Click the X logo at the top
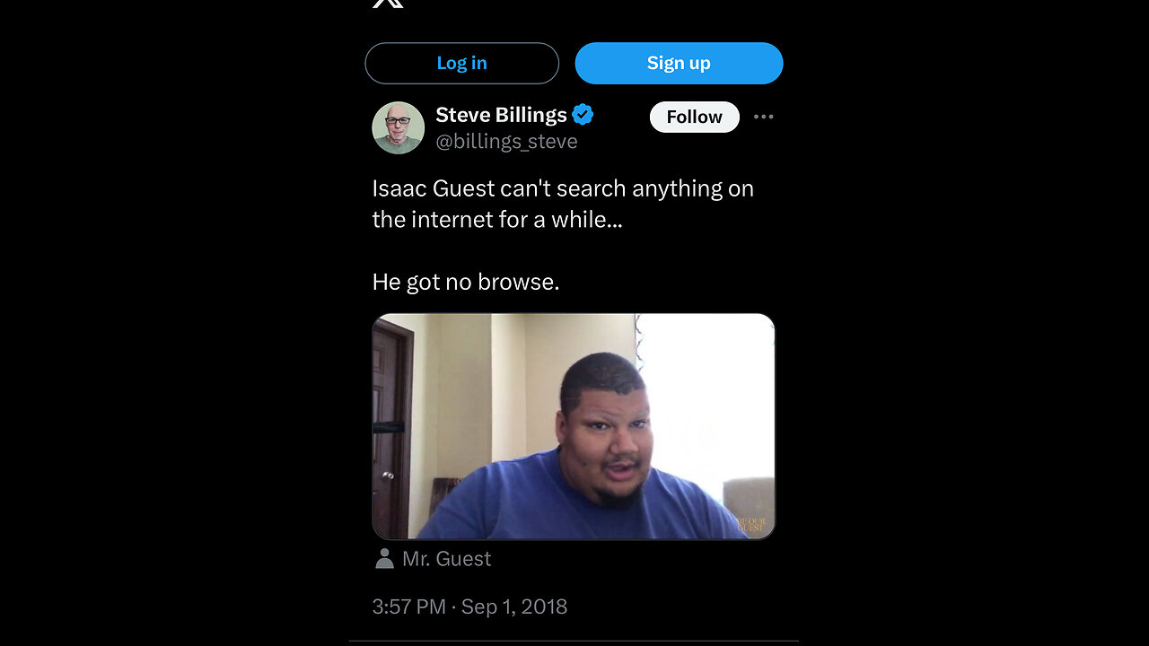1149x646 pixels. [388, 3]
